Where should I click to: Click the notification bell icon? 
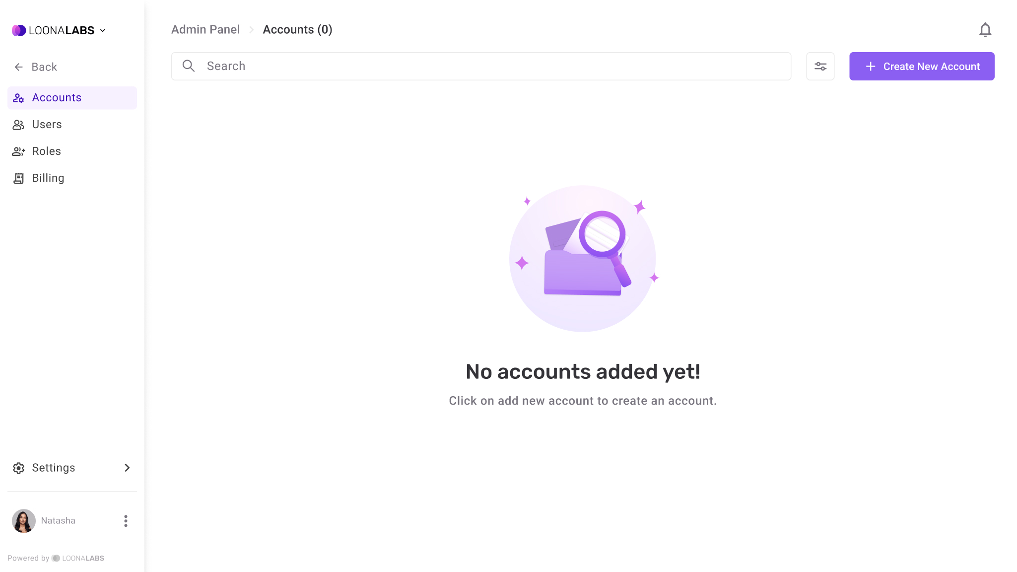pyautogui.click(x=985, y=30)
